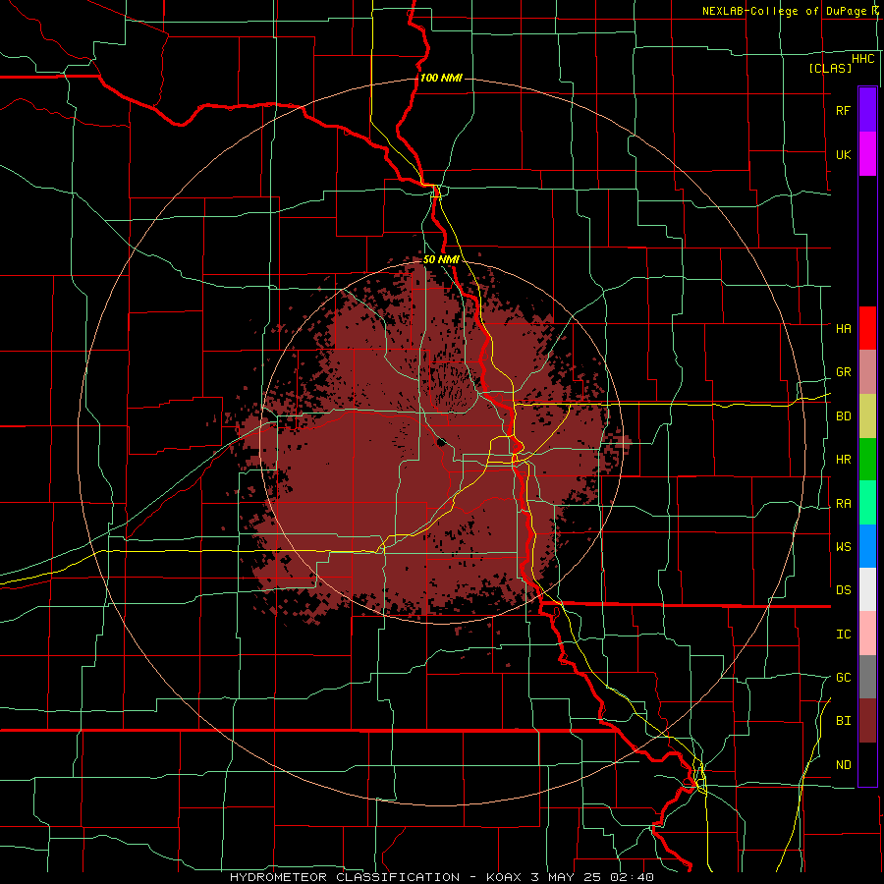The height and width of the screenshot is (884, 884).
Task: Click the BD yellow legend color swatch
Action: (867, 416)
